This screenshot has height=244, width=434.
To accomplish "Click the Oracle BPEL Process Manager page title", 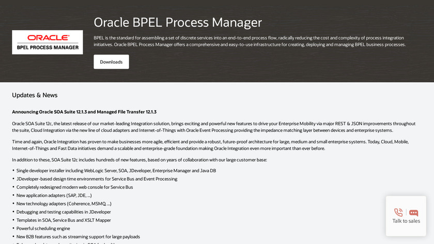I will point(178,22).
